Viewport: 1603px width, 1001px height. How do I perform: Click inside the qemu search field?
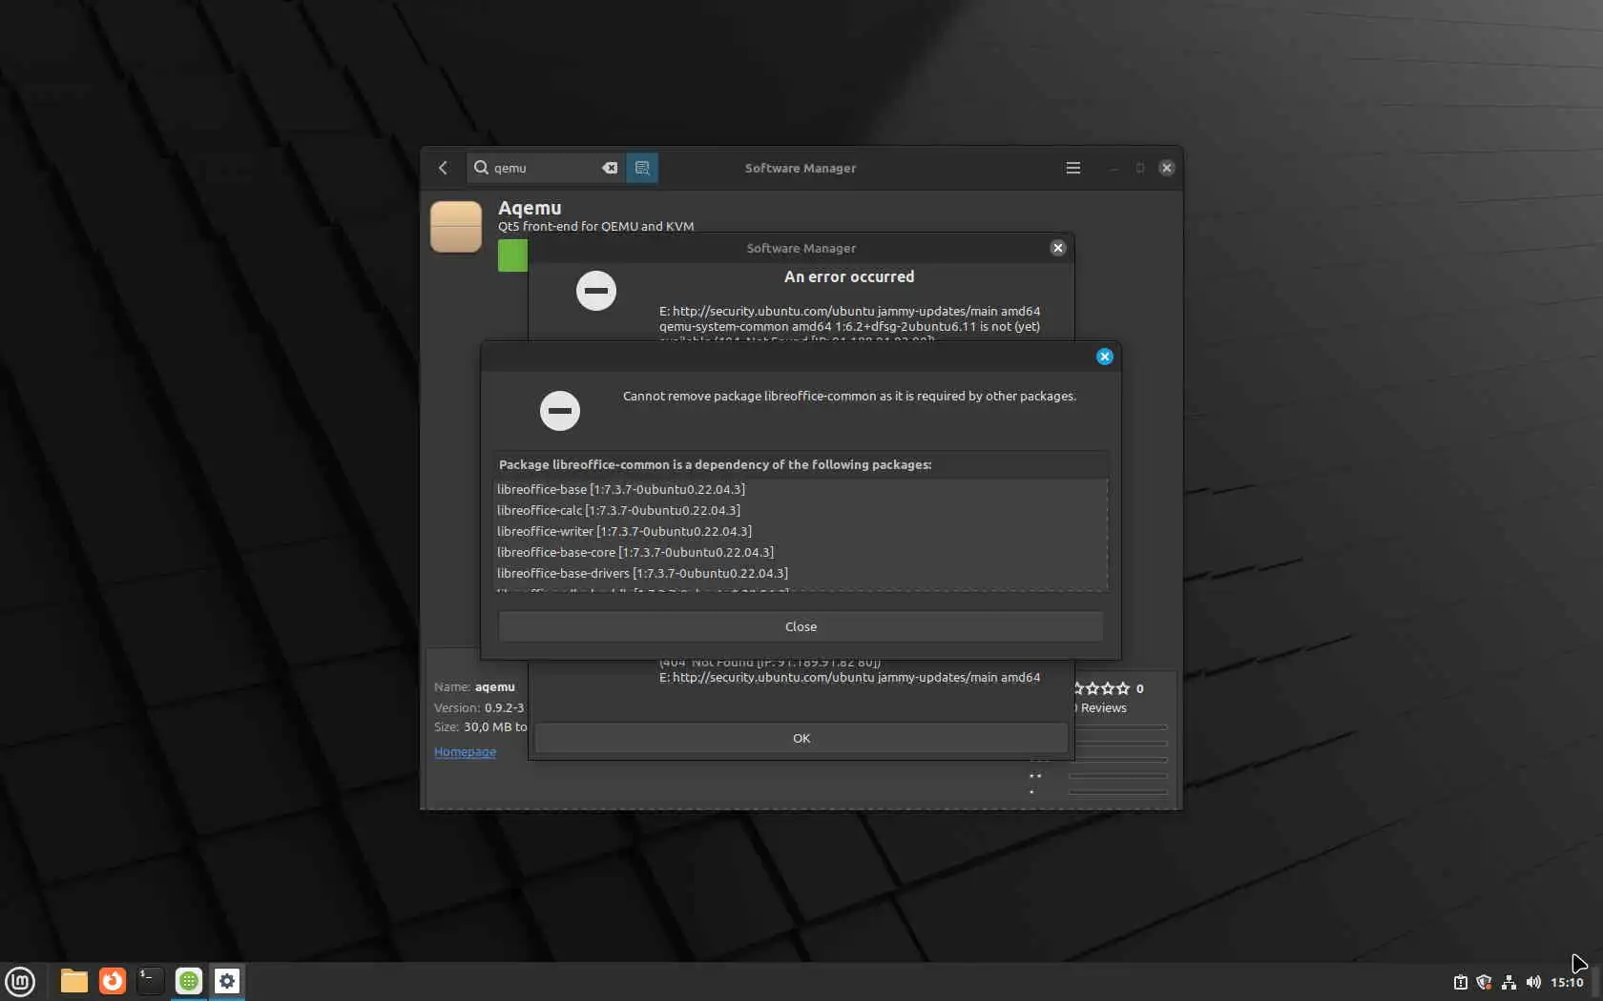click(x=546, y=168)
